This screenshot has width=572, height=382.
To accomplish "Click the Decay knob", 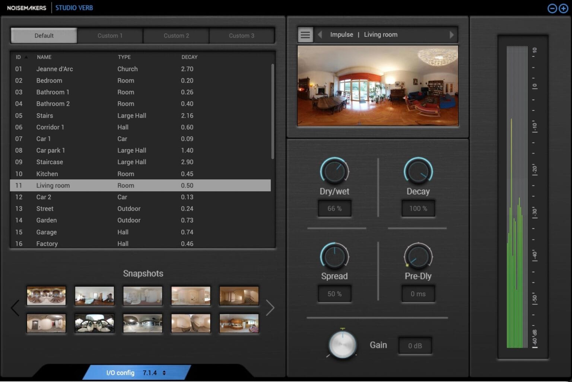I will 418,172.
